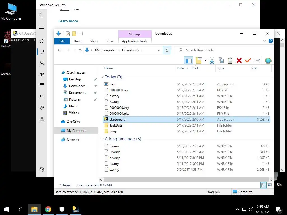Open the Application Tools tab
This screenshot has height=215, width=287.
pyautogui.click(x=135, y=41)
